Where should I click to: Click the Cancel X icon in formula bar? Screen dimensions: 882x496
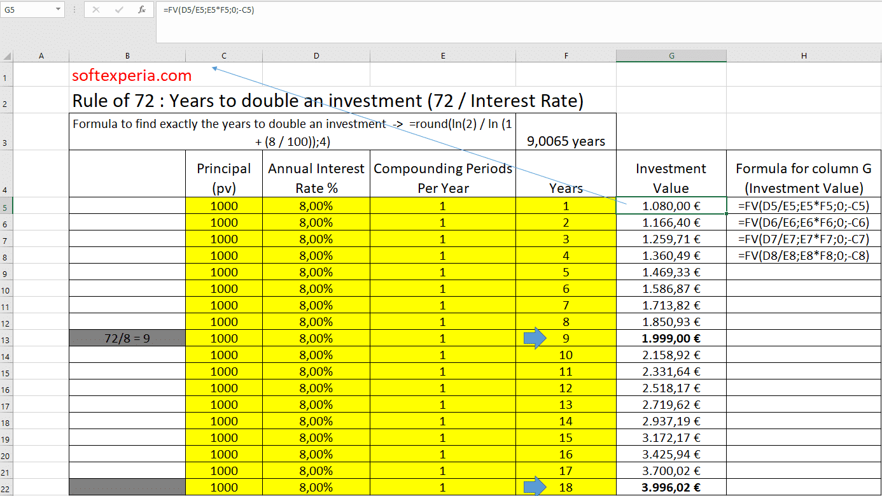point(96,10)
